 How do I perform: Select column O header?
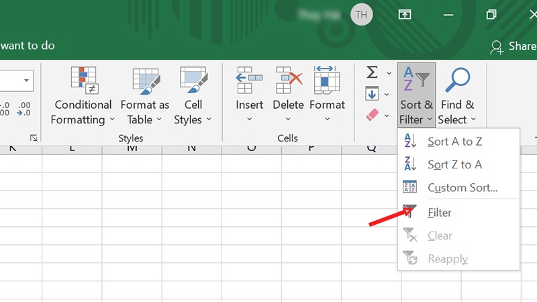(x=251, y=148)
